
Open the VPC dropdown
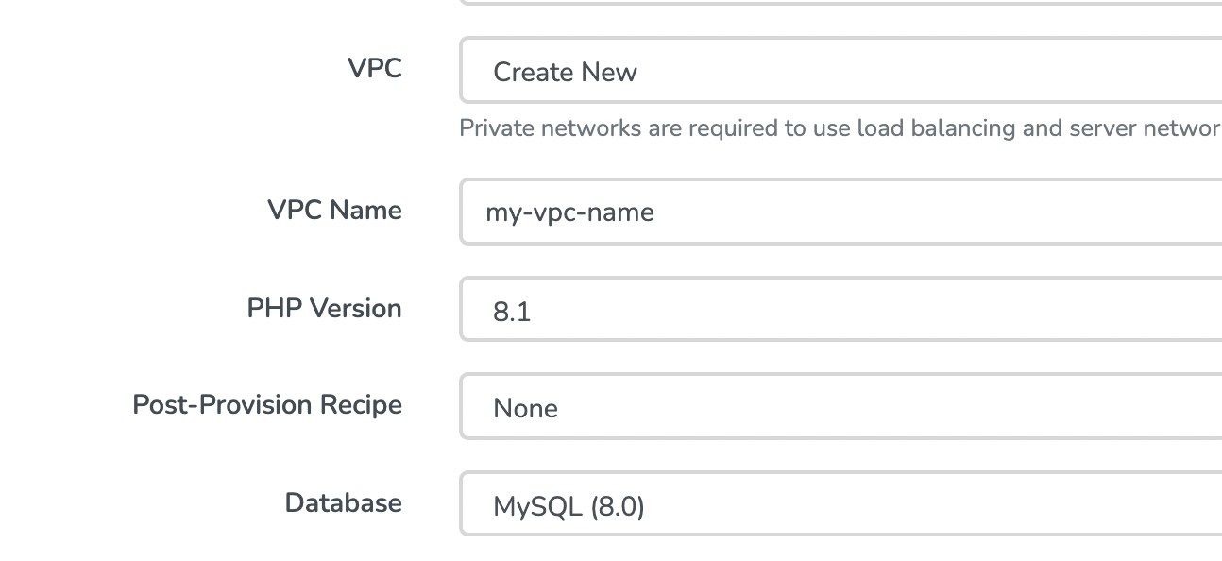pos(840,71)
